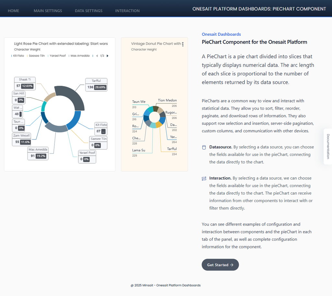Open the HOME tab
The image size is (332, 296).
click(x=13, y=11)
